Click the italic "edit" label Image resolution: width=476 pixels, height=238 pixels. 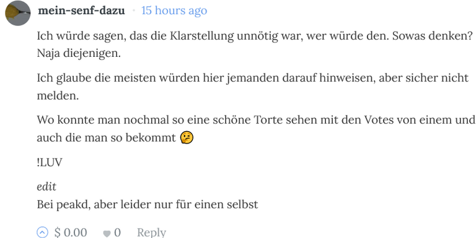46,187
